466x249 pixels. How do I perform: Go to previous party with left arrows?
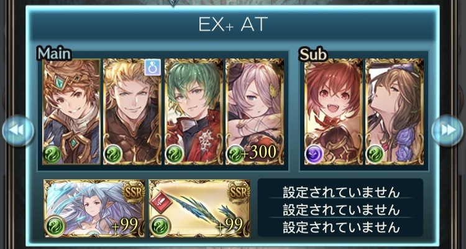pos(18,131)
